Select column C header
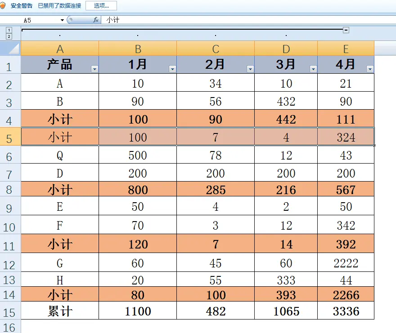 point(216,49)
